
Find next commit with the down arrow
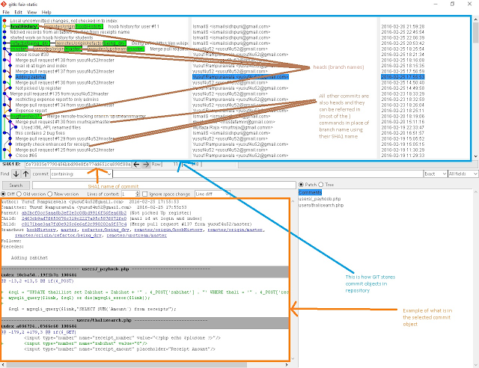pyautogui.click(x=16, y=174)
